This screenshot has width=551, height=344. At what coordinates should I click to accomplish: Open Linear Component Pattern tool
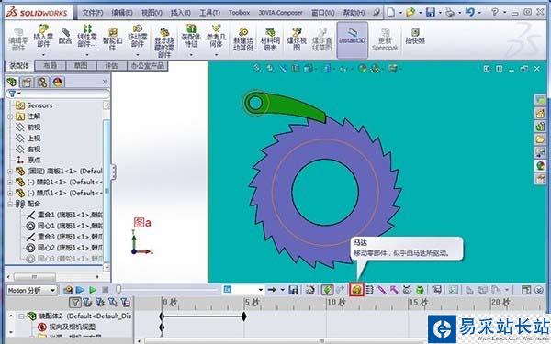click(x=87, y=37)
